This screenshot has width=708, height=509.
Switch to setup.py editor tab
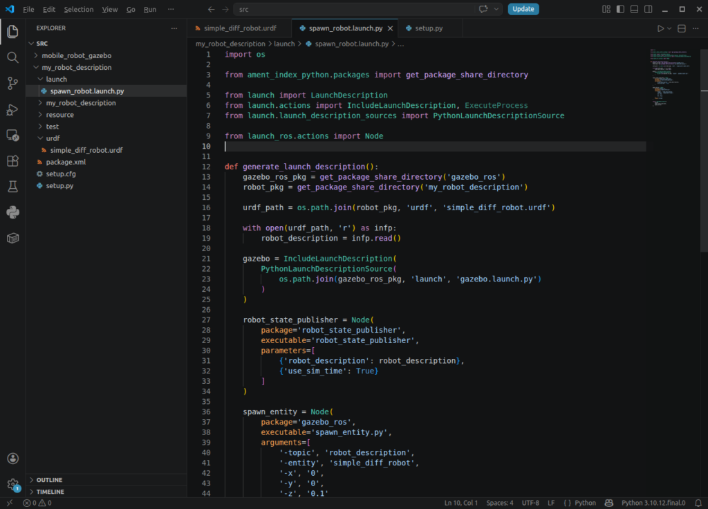pyautogui.click(x=428, y=28)
